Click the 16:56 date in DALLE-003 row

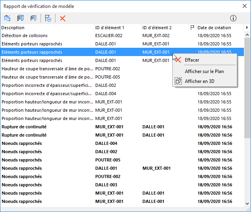coord(215,185)
